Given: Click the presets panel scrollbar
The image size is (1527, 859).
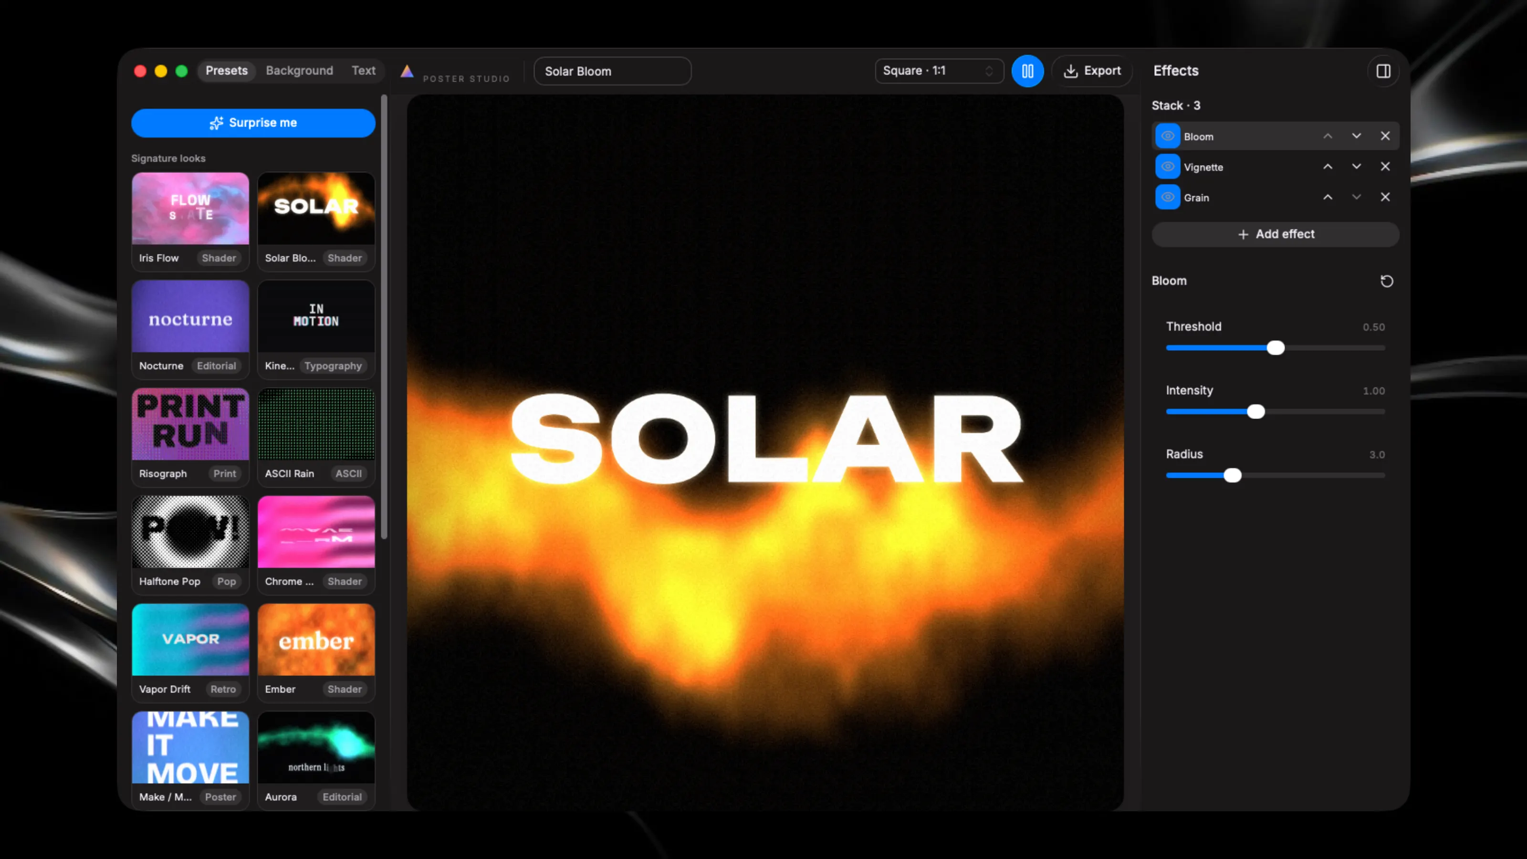Looking at the screenshot, I should click(x=384, y=317).
